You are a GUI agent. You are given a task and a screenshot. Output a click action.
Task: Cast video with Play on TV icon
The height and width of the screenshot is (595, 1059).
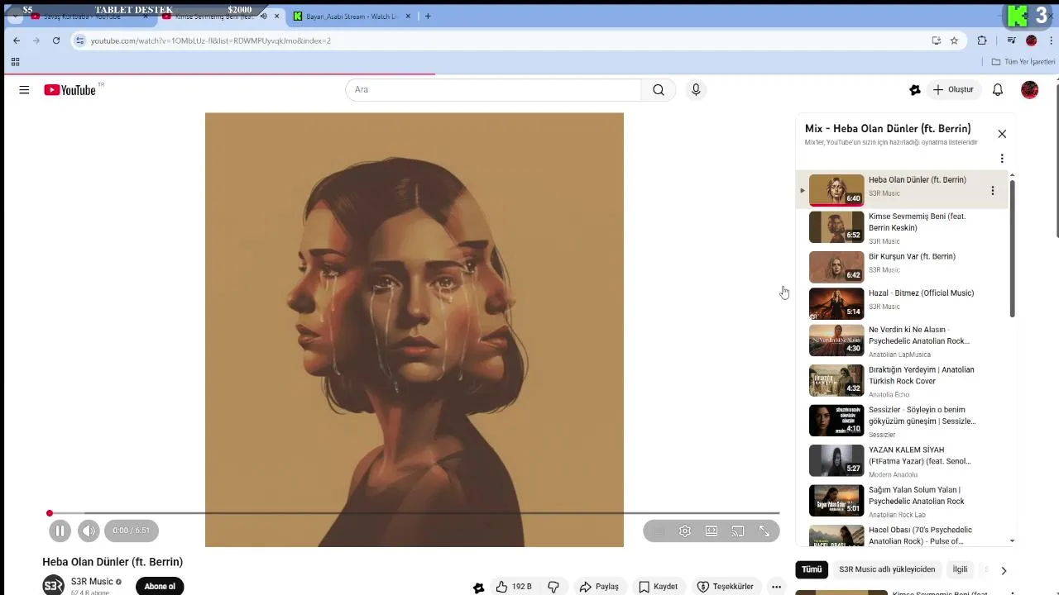point(738,531)
